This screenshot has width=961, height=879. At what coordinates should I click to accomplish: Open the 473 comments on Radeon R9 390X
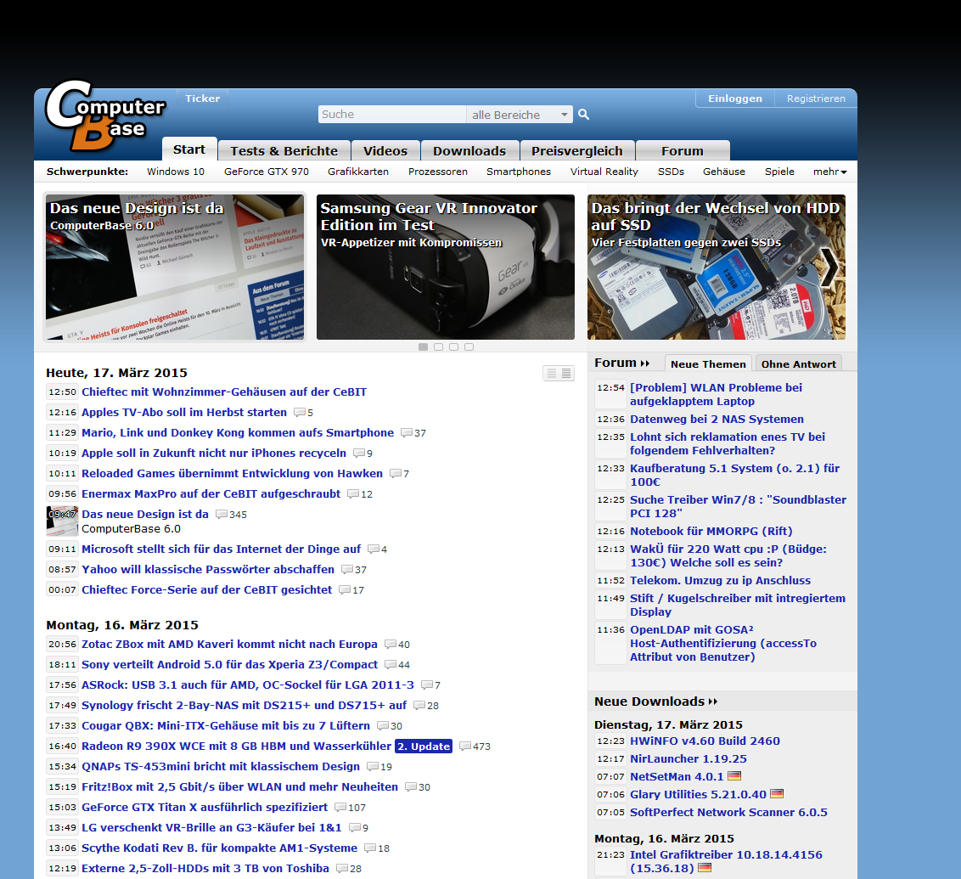pyautogui.click(x=475, y=746)
